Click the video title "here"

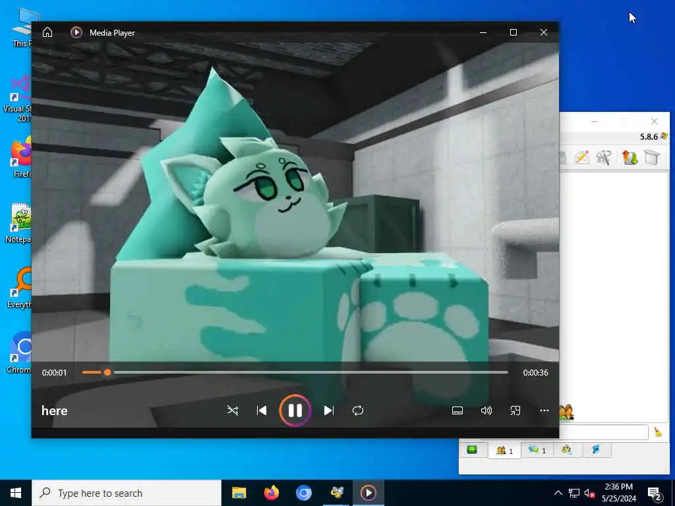(55, 410)
